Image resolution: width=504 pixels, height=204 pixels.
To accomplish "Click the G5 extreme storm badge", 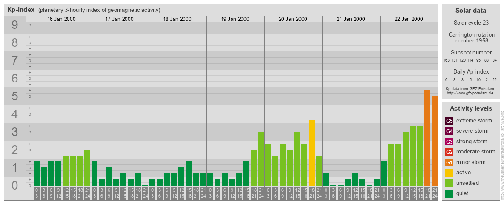I will click(450, 121).
